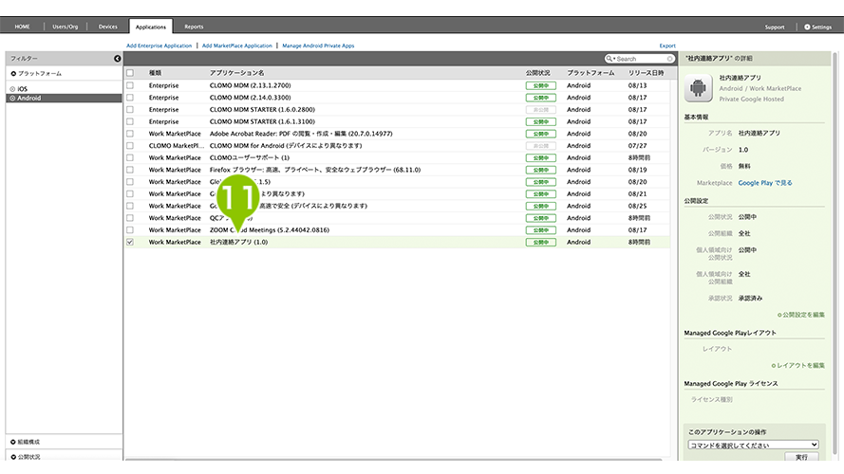Sort by プラットフォーム column header
The image size is (844, 474).
point(591,73)
